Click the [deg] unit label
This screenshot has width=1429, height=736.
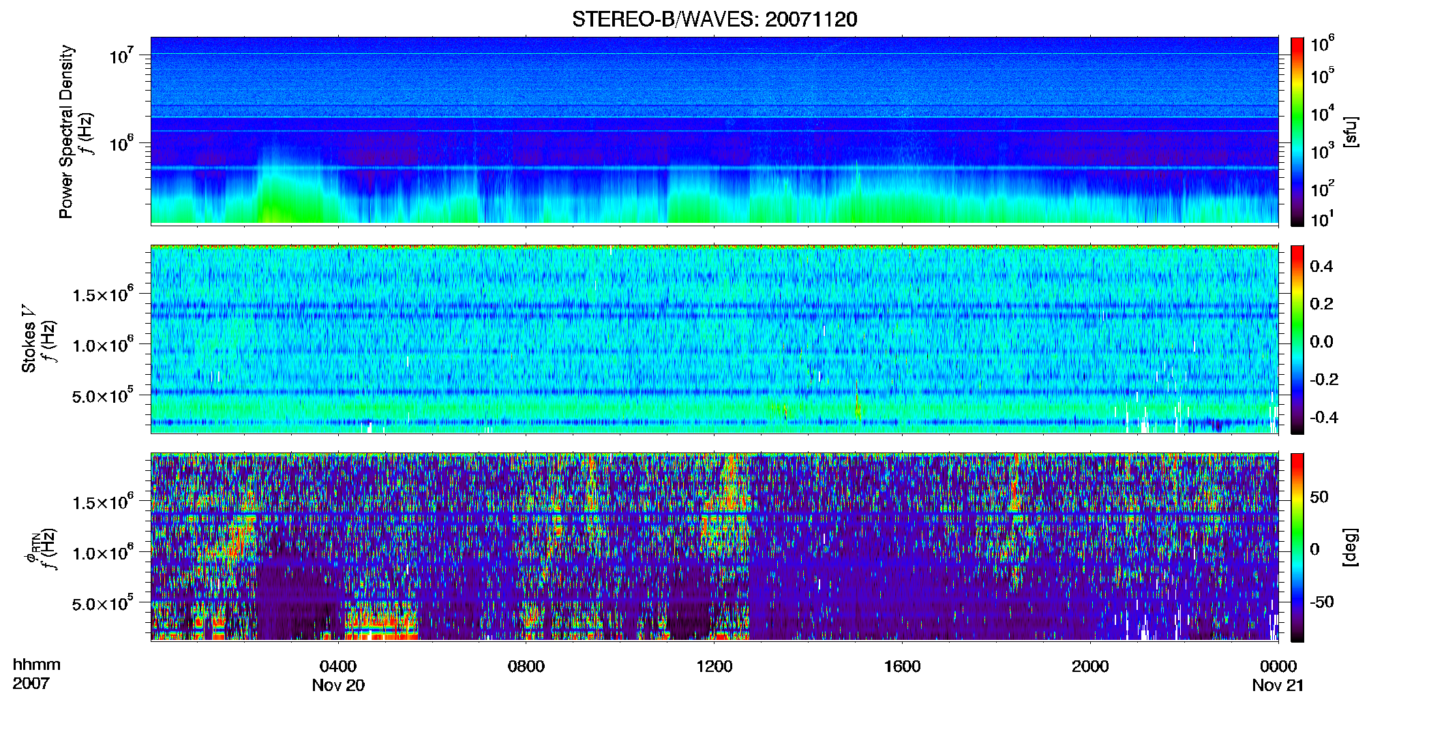[1351, 547]
